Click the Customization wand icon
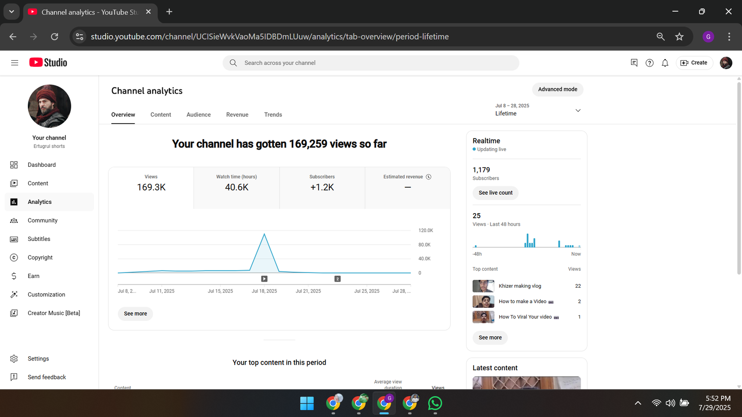742x417 pixels. pyautogui.click(x=14, y=295)
